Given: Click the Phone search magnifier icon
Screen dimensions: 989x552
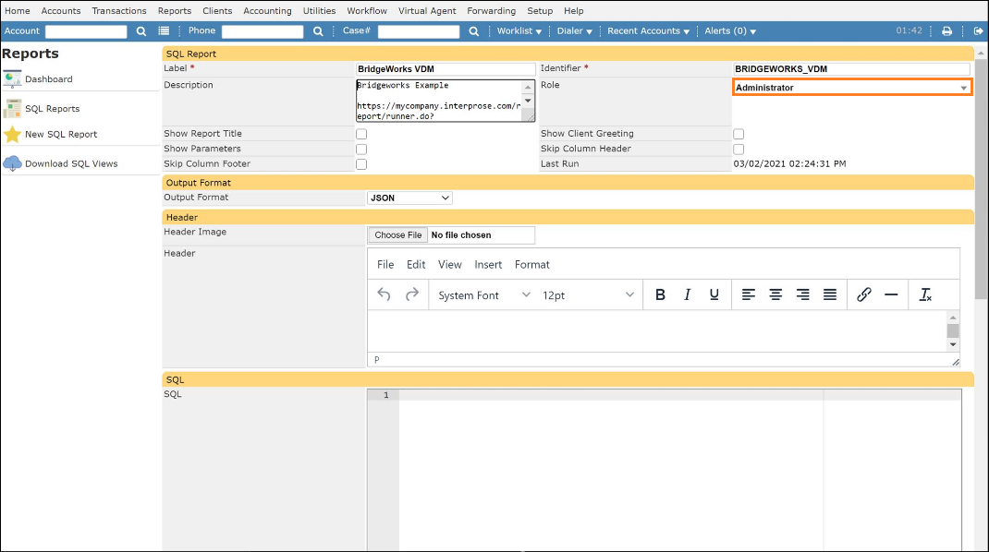Looking at the screenshot, I should coord(318,30).
